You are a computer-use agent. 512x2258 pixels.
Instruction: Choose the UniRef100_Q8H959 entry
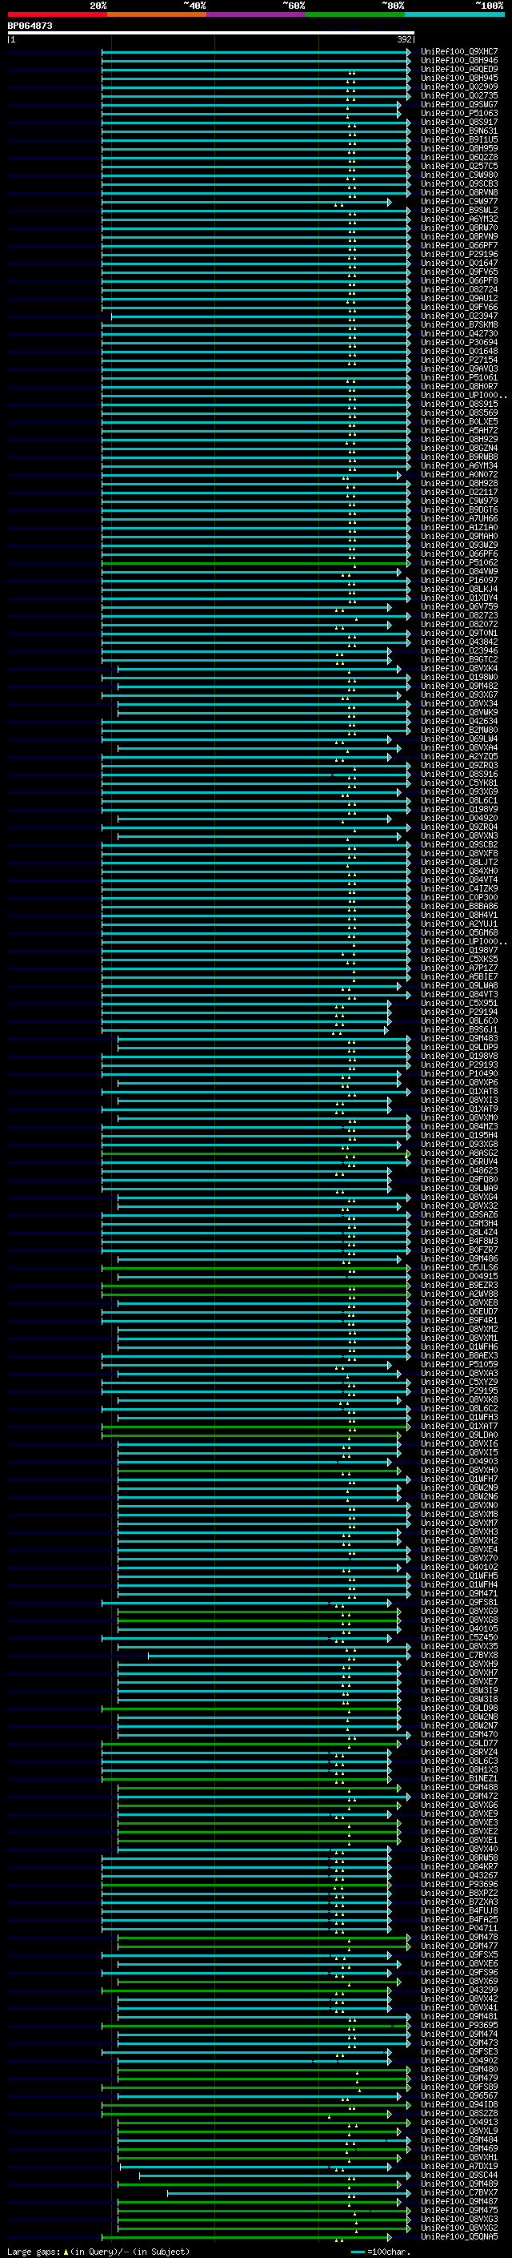(x=459, y=148)
